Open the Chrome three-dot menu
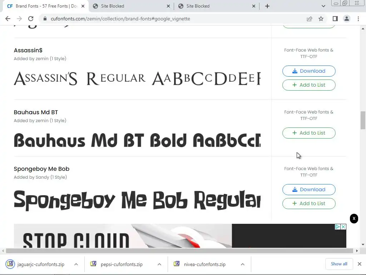This screenshot has width=366, height=275. [x=358, y=19]
